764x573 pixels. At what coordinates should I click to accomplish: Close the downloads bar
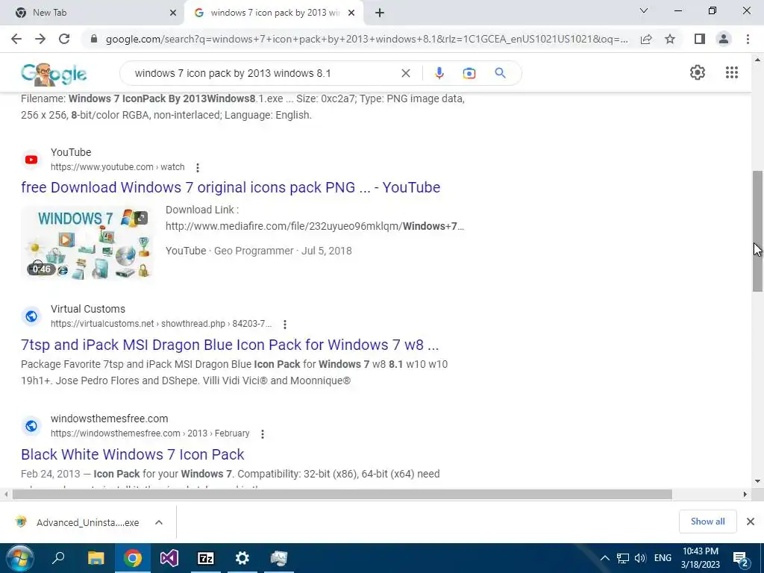(x=751, y=522)
